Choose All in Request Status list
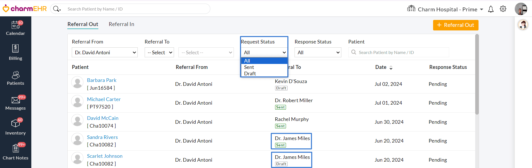 (264, 61)
